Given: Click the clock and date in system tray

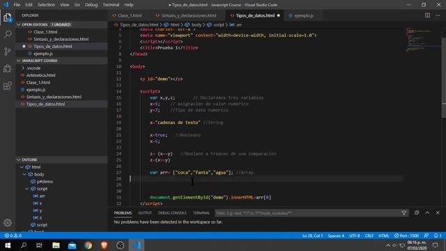Looking at the screenshot, I should click(x=417, y=245).
